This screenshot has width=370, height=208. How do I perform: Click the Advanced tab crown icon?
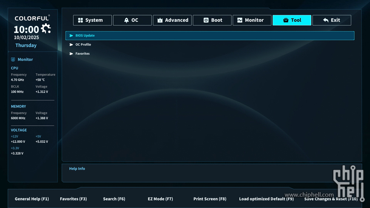click(160, 20)
